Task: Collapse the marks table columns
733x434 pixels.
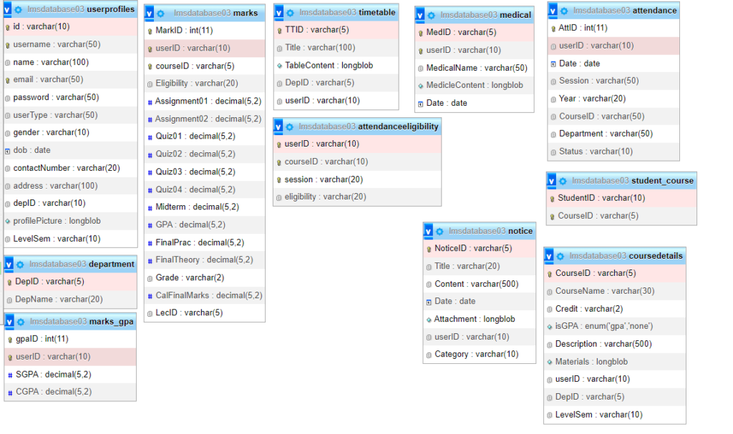Action: click(x=149, y=14)
